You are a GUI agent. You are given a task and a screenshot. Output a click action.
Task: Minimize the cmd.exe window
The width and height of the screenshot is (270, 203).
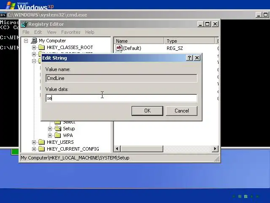[x=258, y=15]
